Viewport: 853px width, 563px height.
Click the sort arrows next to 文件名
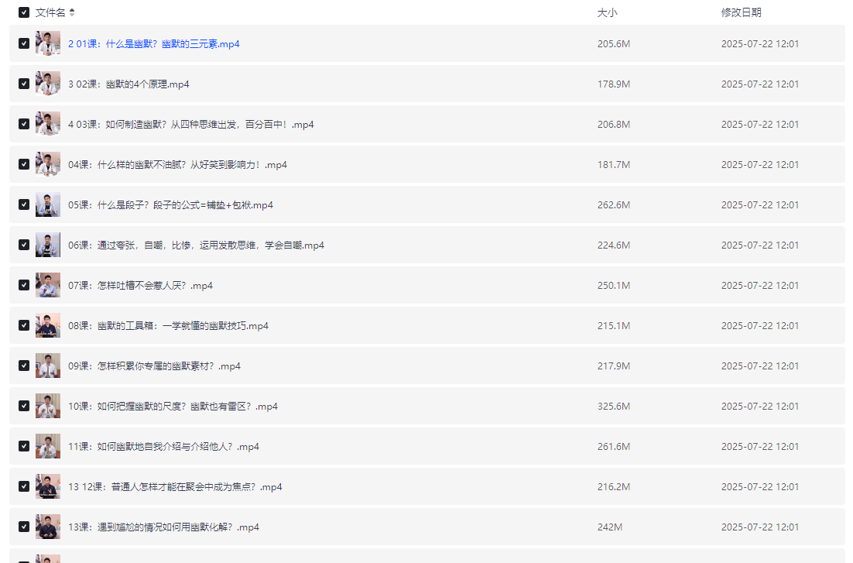(72, 12)
